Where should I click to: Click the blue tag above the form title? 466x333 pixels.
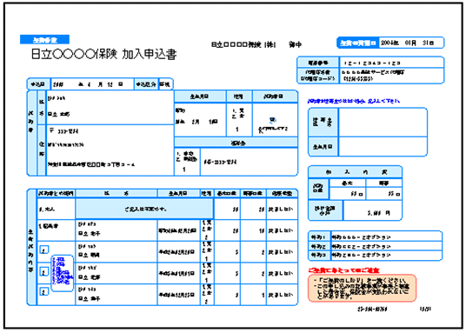pos(44,39)
